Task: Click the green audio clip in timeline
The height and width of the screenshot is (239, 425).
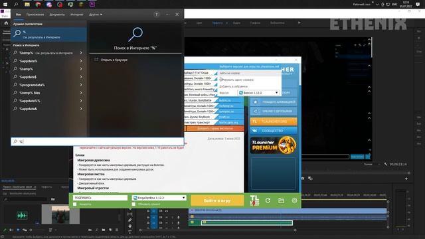Action: point(246,223)
